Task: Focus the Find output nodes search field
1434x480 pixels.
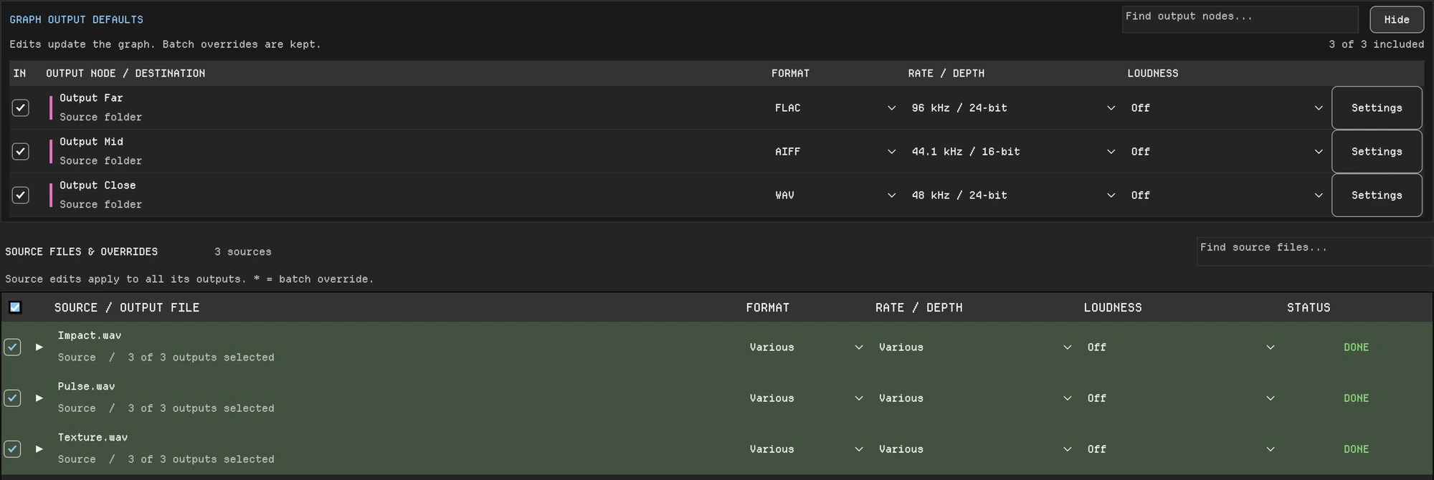Action: [1240, 19]
